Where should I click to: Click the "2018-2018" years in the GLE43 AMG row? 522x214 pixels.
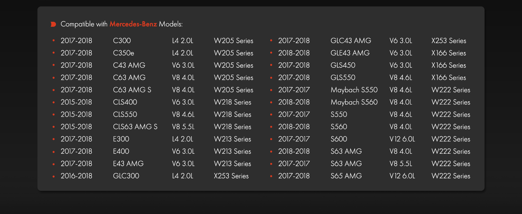point(294,53)
